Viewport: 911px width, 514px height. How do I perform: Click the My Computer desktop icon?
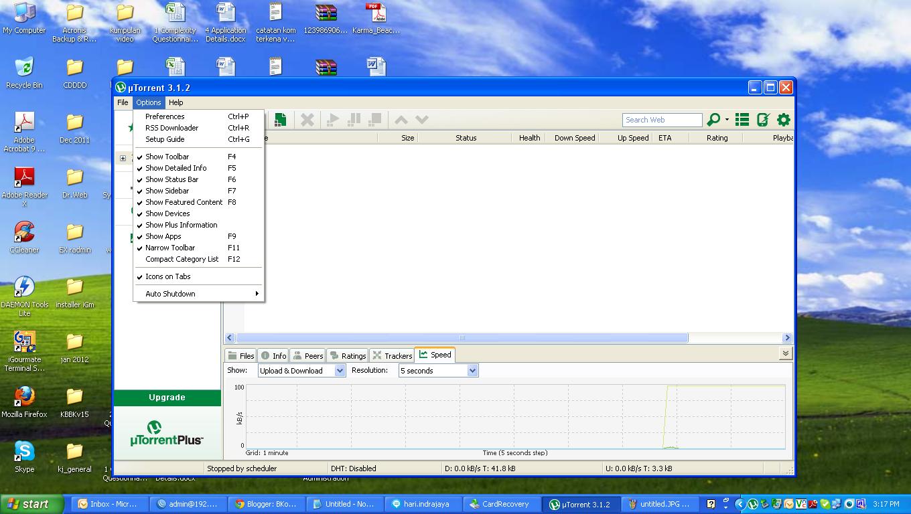tap(24, 19)
